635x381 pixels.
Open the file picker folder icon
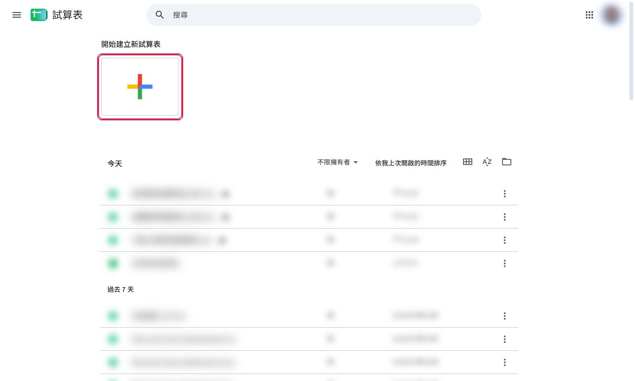click(507, 162)
